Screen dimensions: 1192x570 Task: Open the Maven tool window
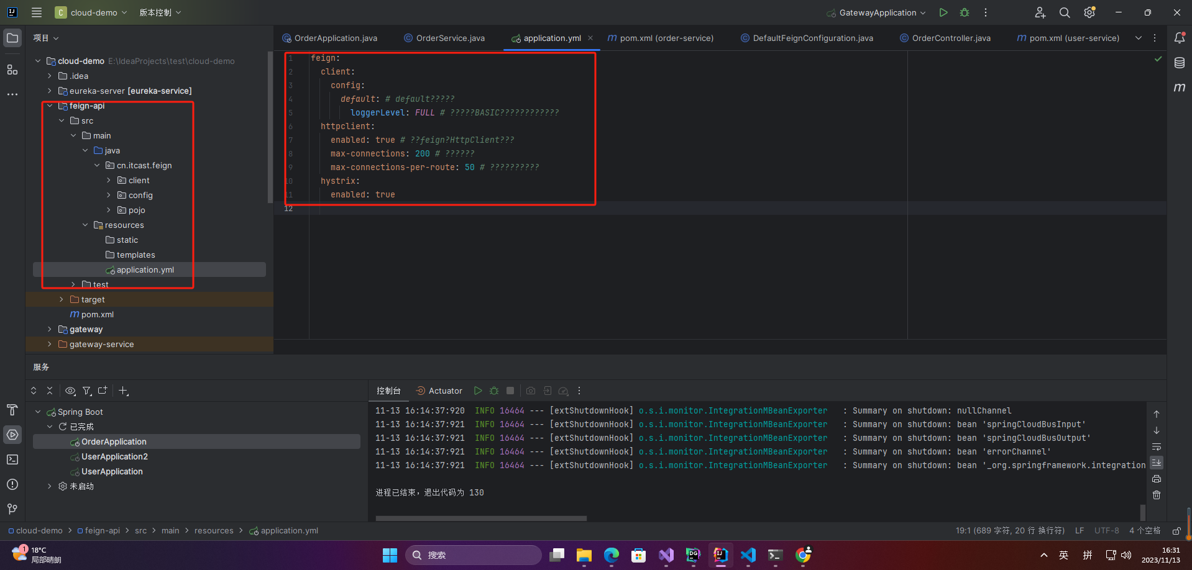[x=1180, y=88]
